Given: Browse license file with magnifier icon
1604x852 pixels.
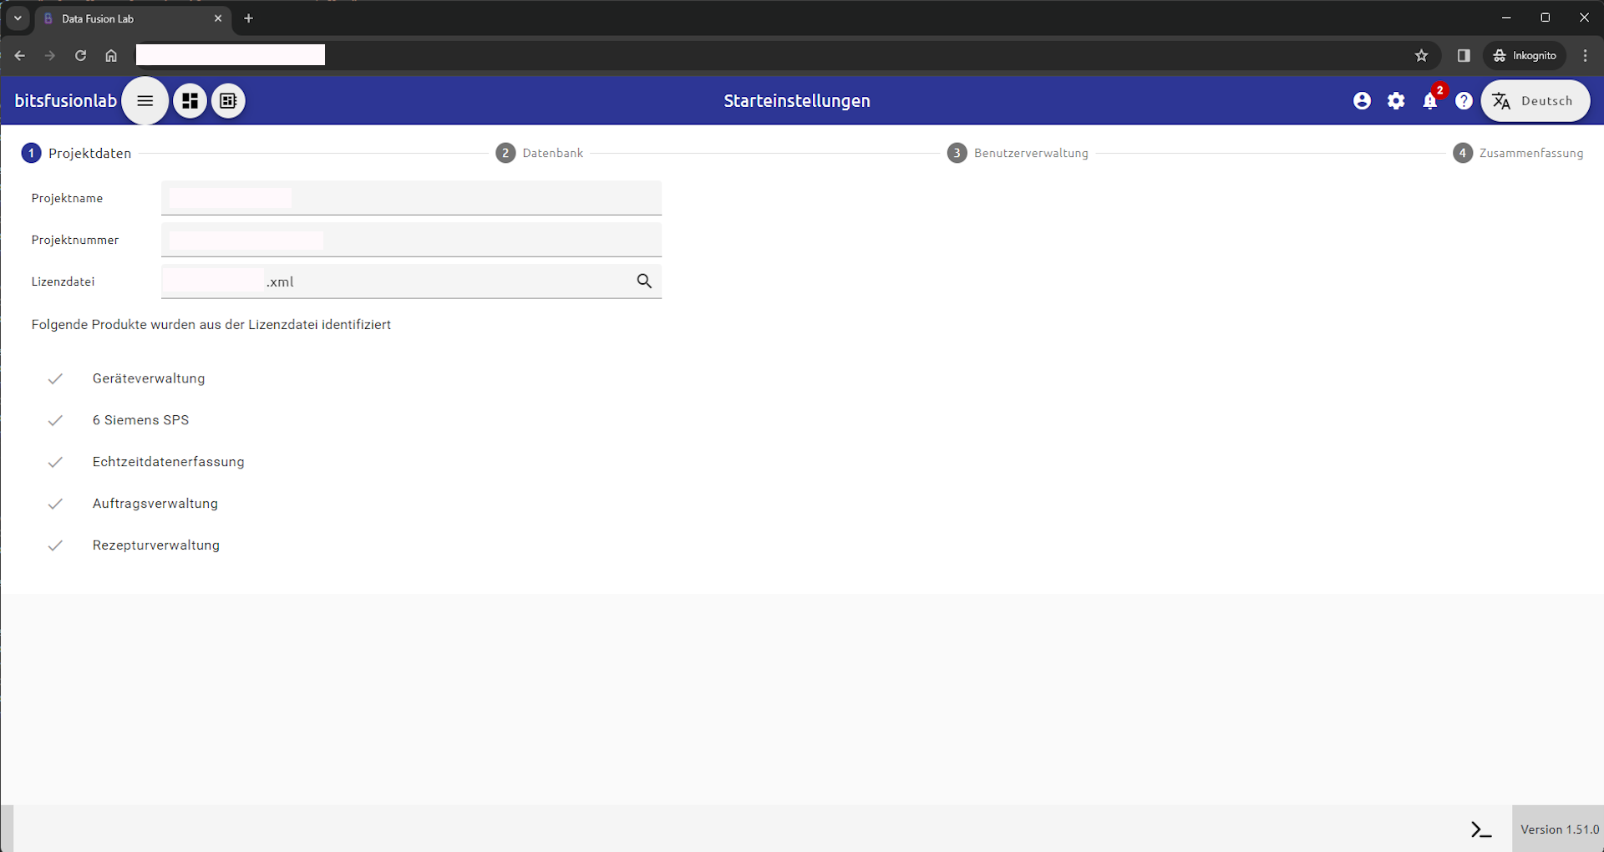Looking at the screenshot, I should point(644,281).
